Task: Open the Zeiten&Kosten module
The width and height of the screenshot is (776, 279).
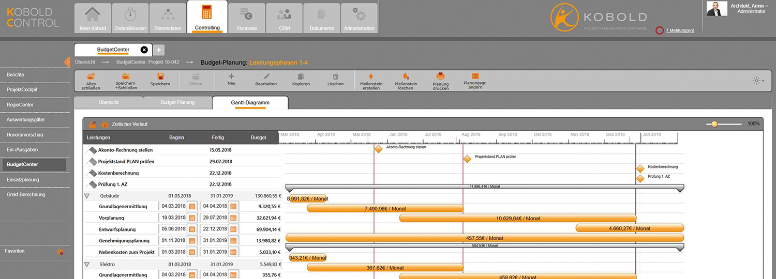Action: click(x=130, y=19)
